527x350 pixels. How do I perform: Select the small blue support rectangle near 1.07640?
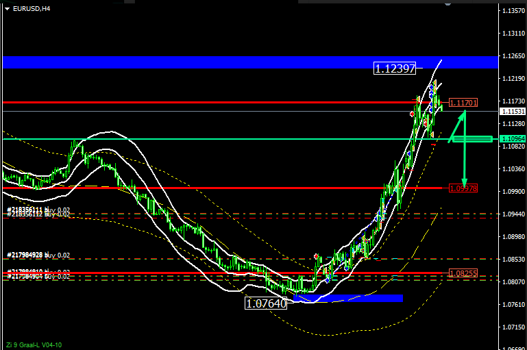[x=348, y=298]
